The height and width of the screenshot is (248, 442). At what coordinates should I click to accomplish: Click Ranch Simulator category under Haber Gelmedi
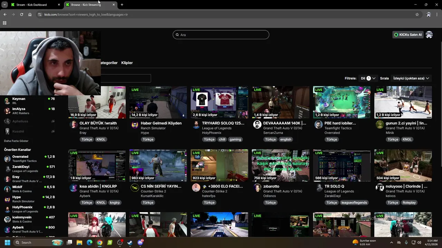(153, 128)
